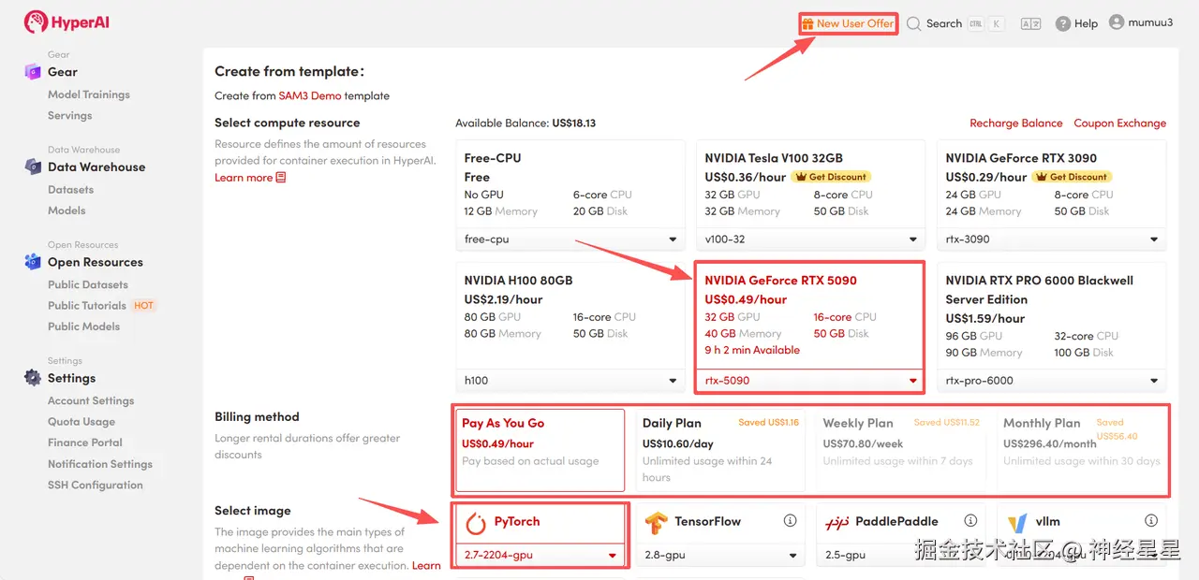This screenshot has height=580, width=1199.
Task: Click the Recharge Balance link
Action: 1015,123
